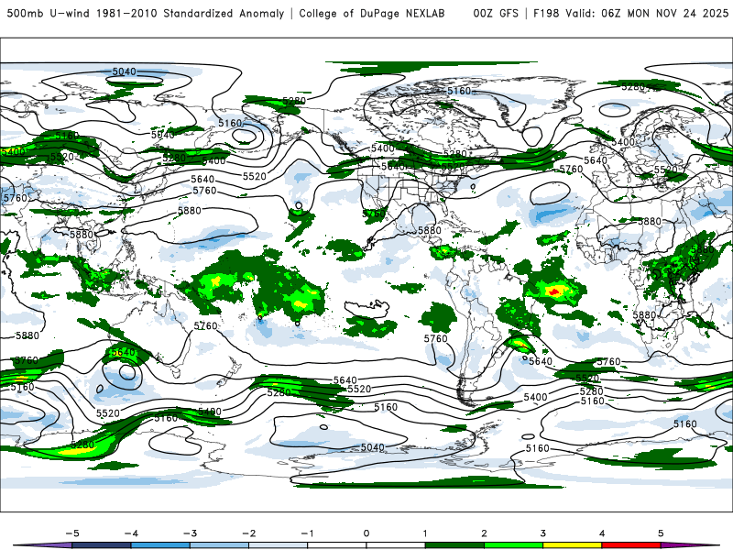Click the positive "1" colorbar tick label
Screen dimensions: 733x550
pyautogui.click(x=425, y=533)
